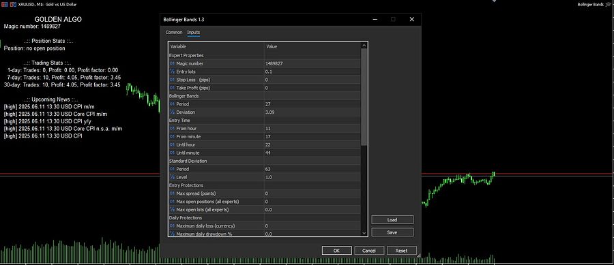
Task: Click the Max spread (points) type icon
Action: pos(172,193)
